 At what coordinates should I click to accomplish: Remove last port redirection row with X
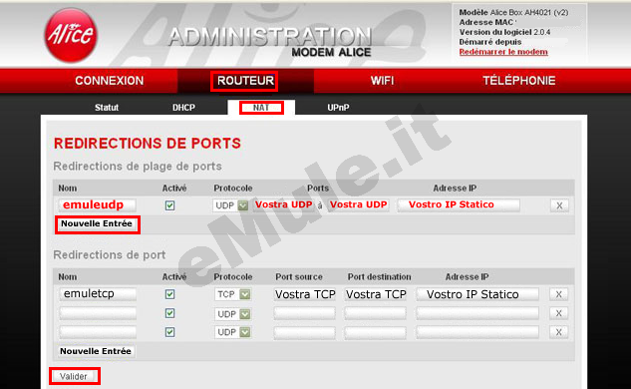(x=558, y=332)
